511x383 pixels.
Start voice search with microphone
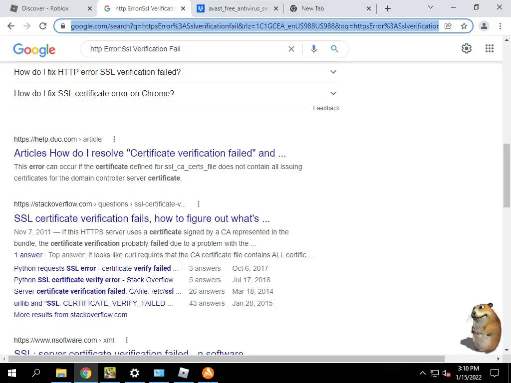click(314, 49)
